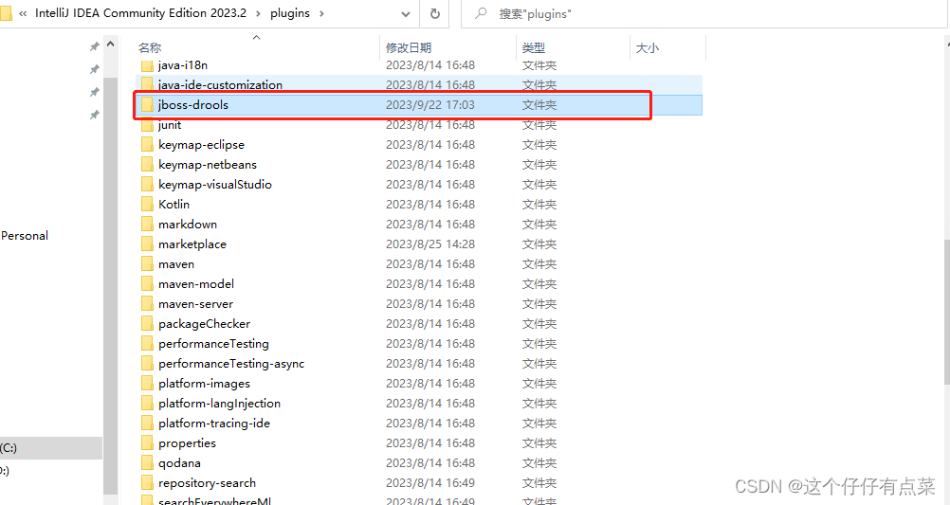The image size is (950, 505).
Task: Click the maven folder icon
Action: pyautogui.click(x=147, y=264)
